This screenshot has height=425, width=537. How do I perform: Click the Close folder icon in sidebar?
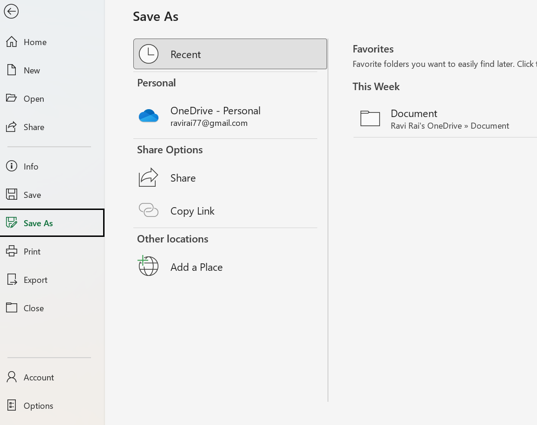click(12, 307)
